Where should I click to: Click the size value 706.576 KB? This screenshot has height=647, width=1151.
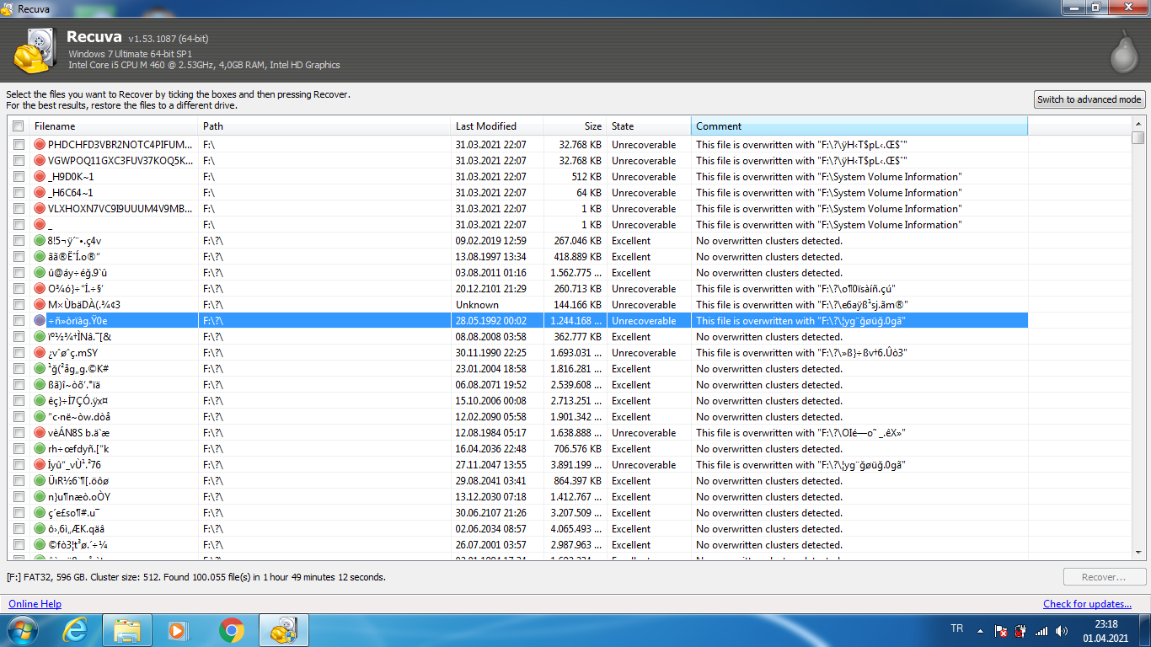(577, 449)
